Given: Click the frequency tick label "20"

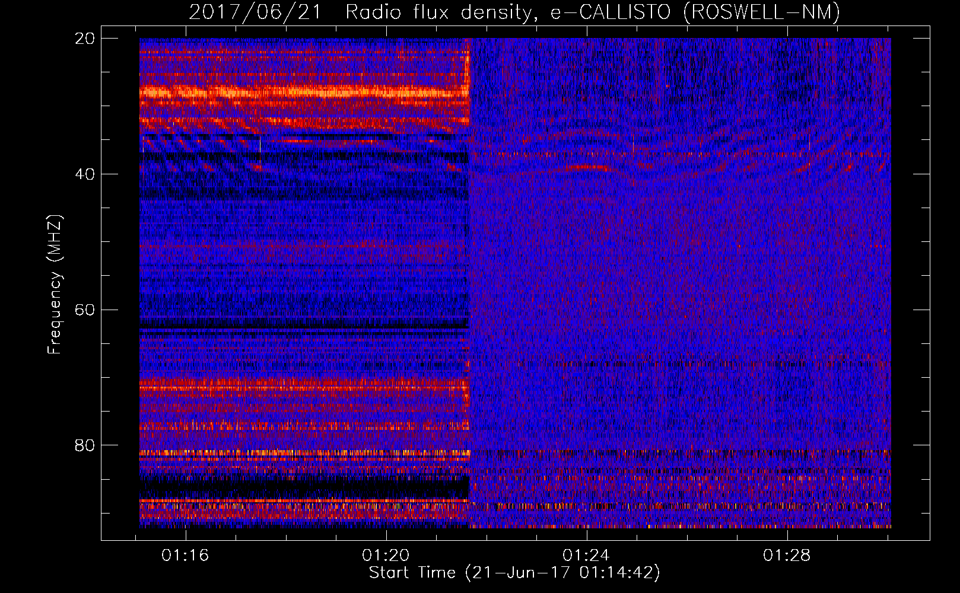Looking at the screenshot, I should 85,39.
